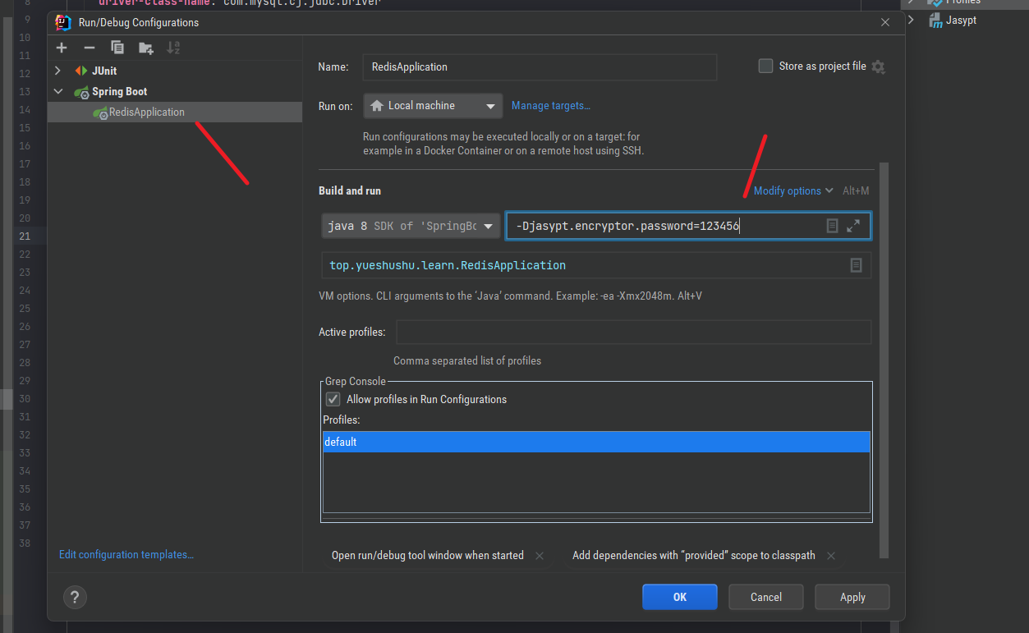1029x633 pixels.
Task: Click the OK button
Action: pos(680,597)
